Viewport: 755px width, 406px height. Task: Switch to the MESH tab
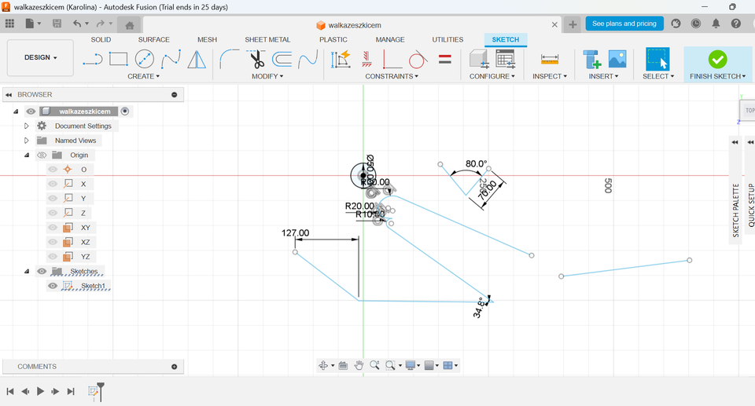coord(207,39)
